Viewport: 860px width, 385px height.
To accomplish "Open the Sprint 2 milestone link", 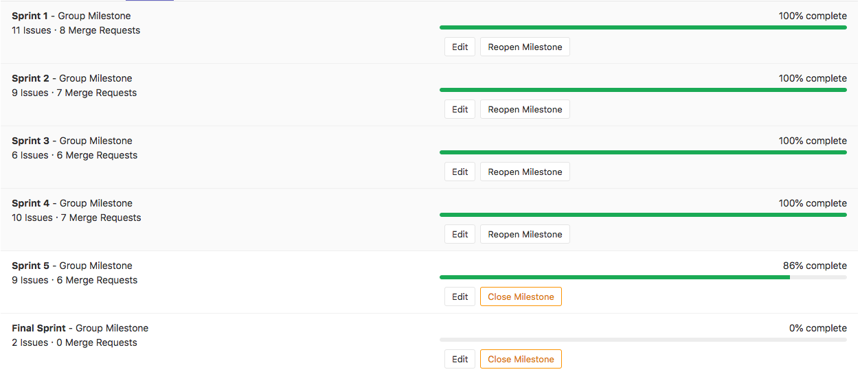I will [30, 78].
